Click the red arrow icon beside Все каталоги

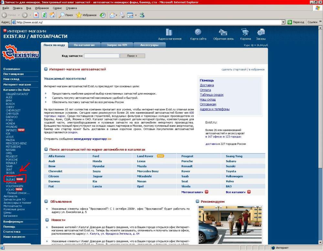tap(249, 192)
